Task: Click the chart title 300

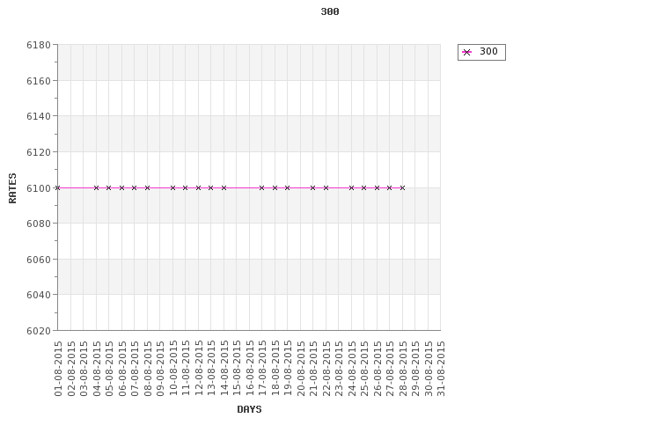Action: 330,11
